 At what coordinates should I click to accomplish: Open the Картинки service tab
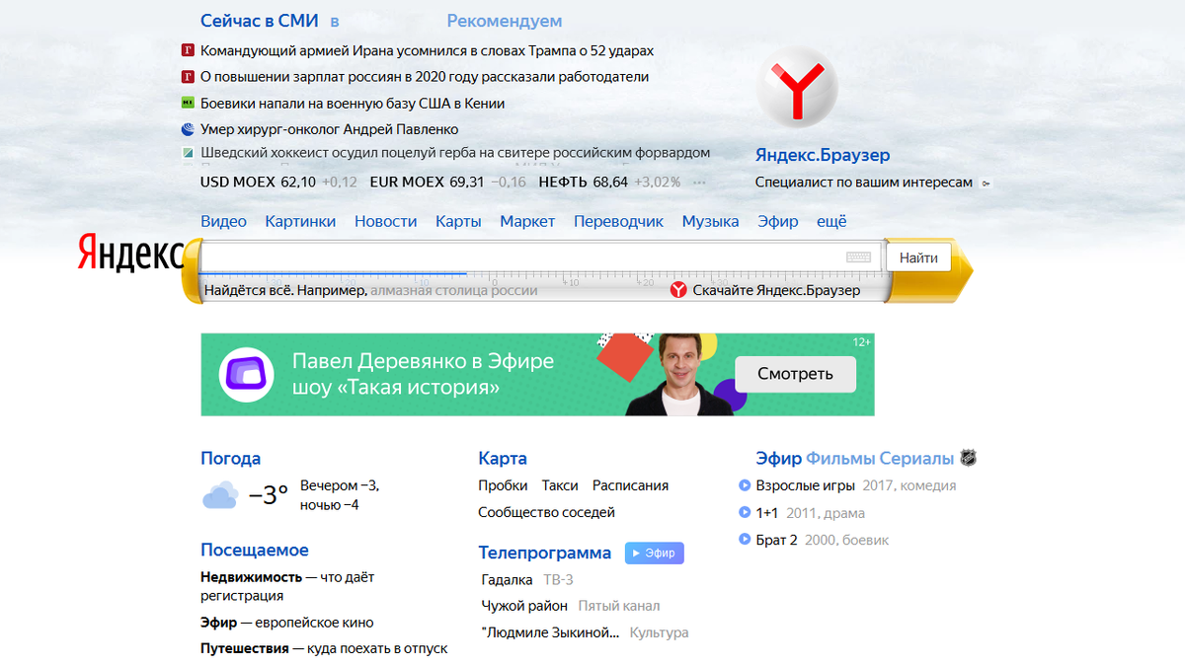[300, 221]
